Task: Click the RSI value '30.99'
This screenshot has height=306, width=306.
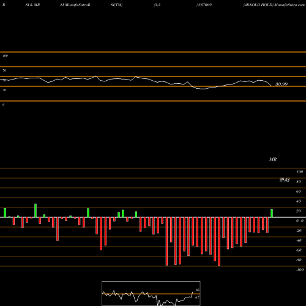Action: (282, 84)
